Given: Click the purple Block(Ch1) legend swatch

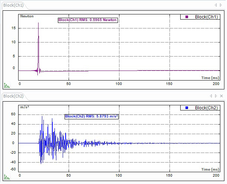Looking at the screenshot, I should 187,17.
